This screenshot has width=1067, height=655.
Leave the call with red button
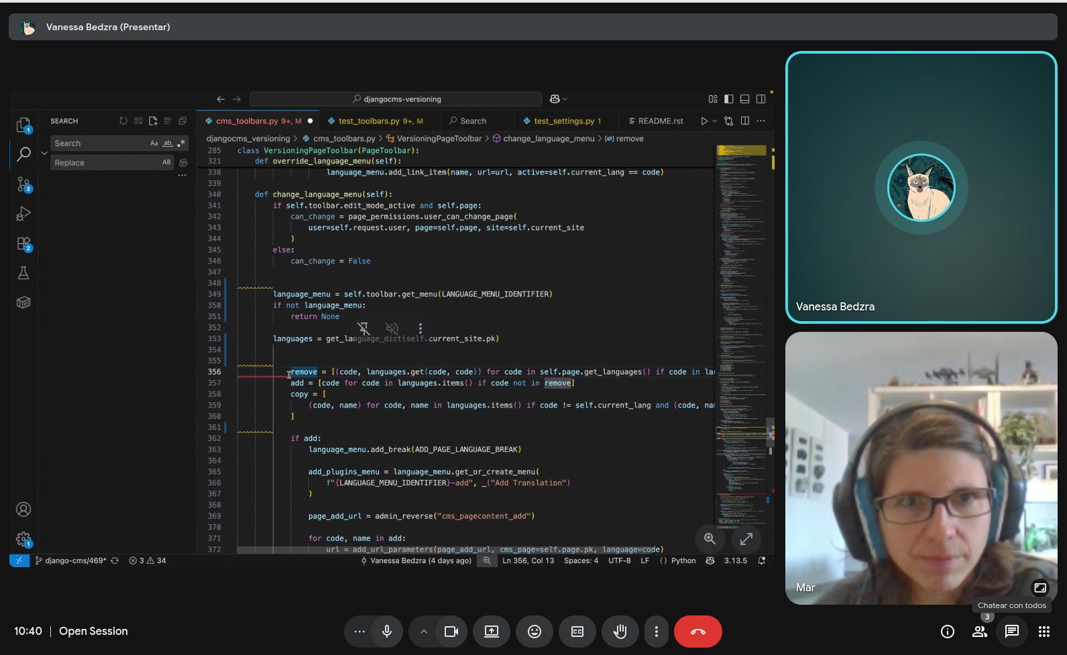tap(698, 632)
